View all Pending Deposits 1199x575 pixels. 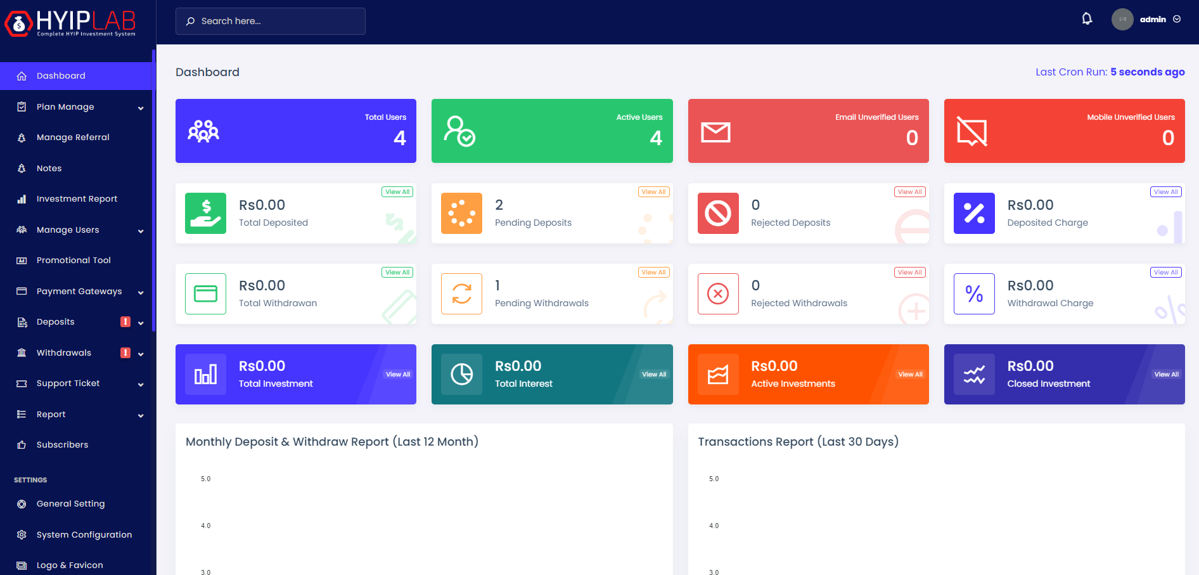[x=653, y=192]
